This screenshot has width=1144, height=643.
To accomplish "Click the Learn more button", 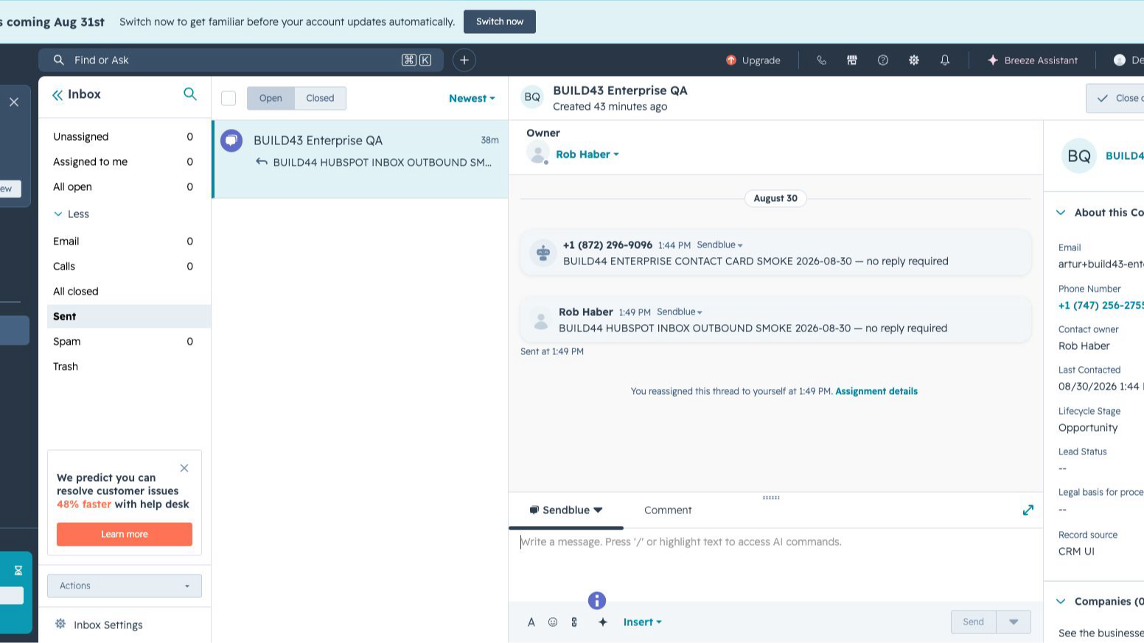I will tap(125, 535).
